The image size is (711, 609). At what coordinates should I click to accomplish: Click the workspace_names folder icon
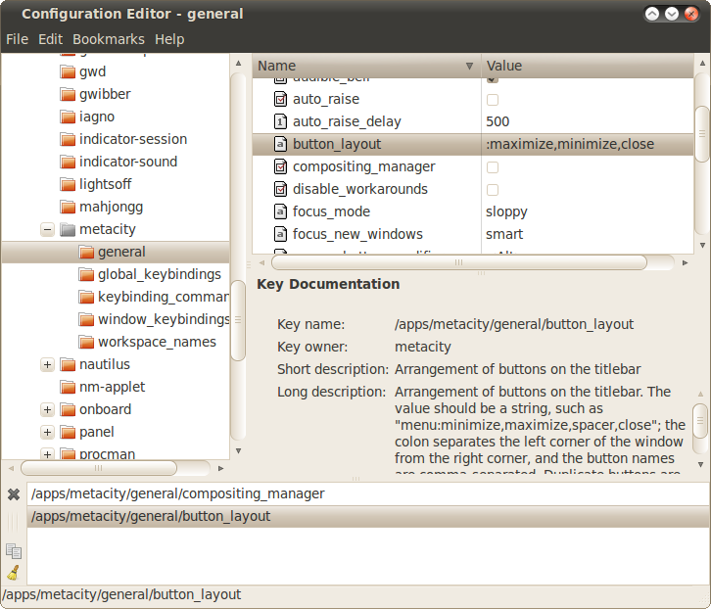(86, 342)
